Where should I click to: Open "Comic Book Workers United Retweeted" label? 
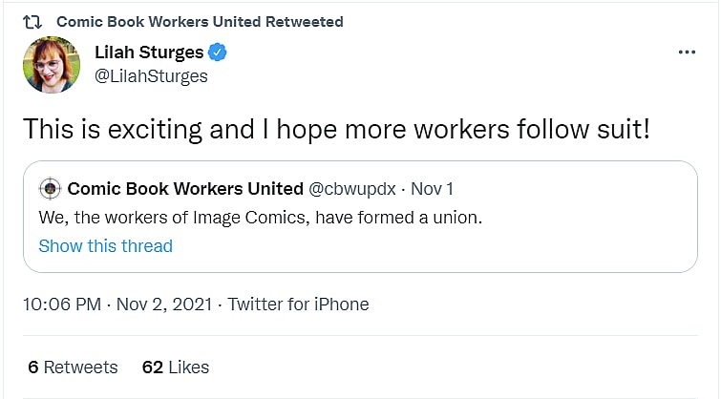200,21
